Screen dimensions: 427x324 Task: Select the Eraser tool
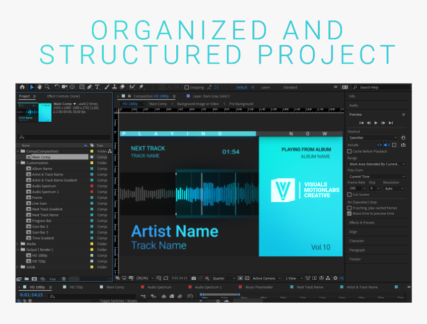[122, 87]
